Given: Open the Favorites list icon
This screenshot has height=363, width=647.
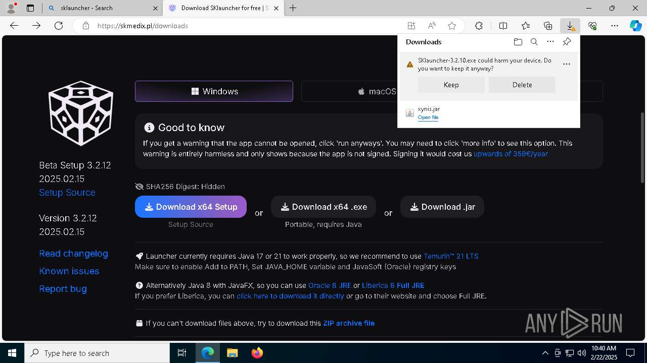Looking at the screenshot, I should 526,26.
